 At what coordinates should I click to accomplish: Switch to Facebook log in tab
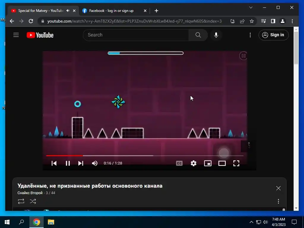pos(111,11)
